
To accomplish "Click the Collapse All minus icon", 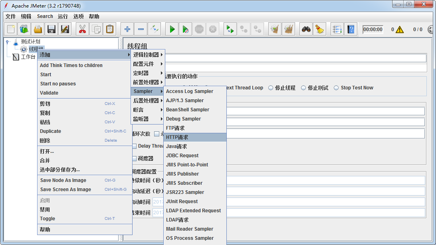I will pyautogui.click(x=141, y=29).
